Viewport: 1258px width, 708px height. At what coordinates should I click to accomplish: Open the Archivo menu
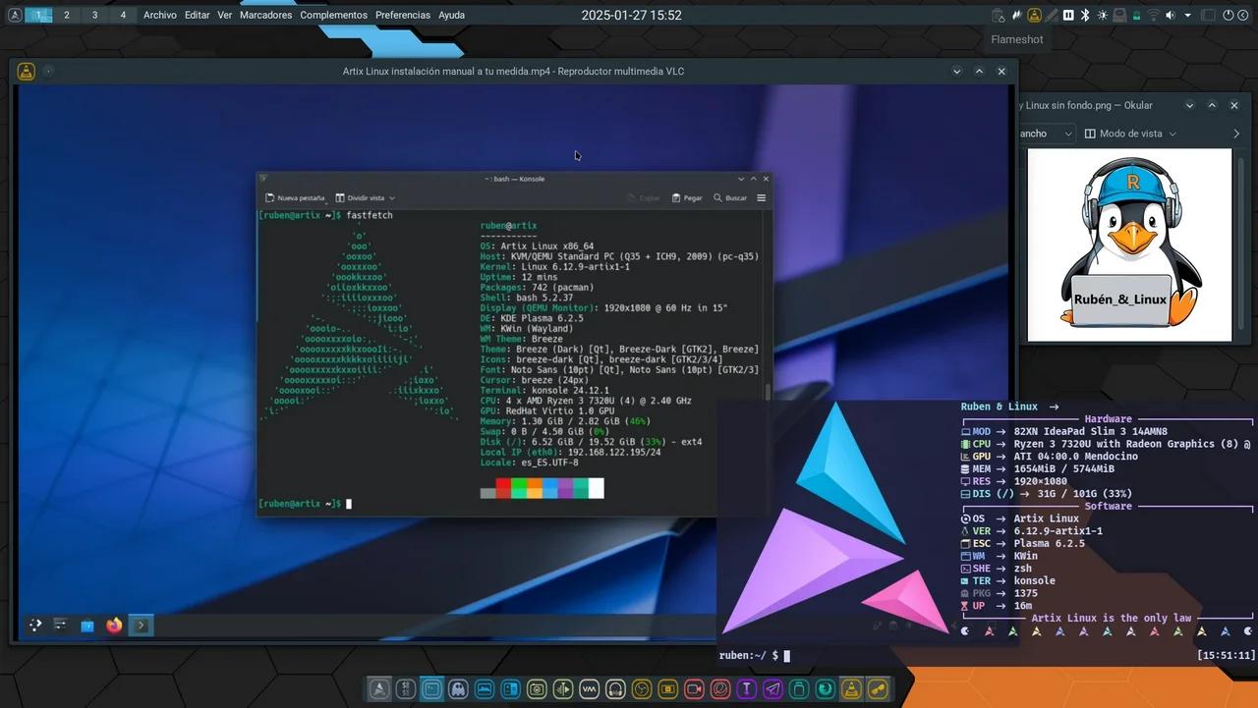160,15
